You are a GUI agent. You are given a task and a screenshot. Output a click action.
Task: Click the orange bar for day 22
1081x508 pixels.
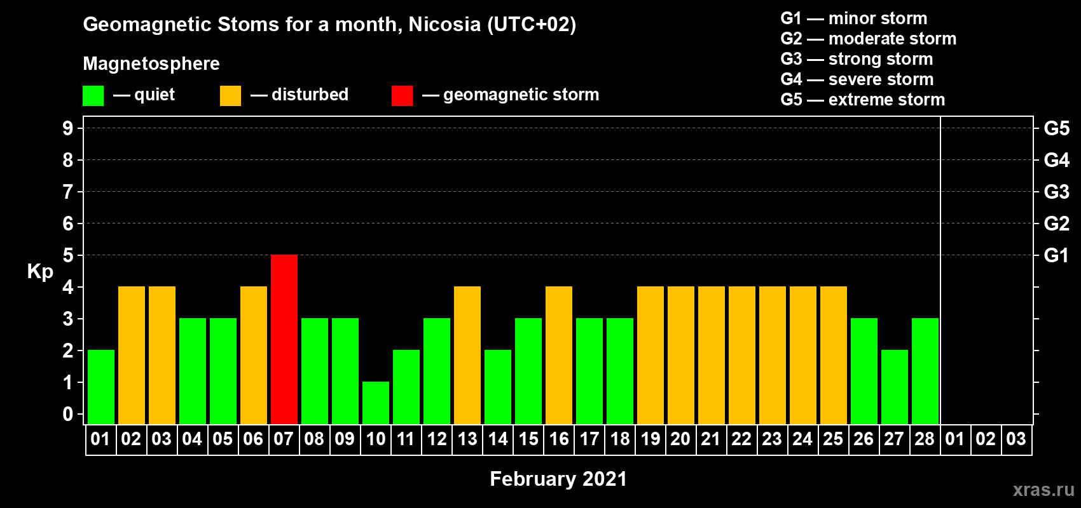coord(742,355)
